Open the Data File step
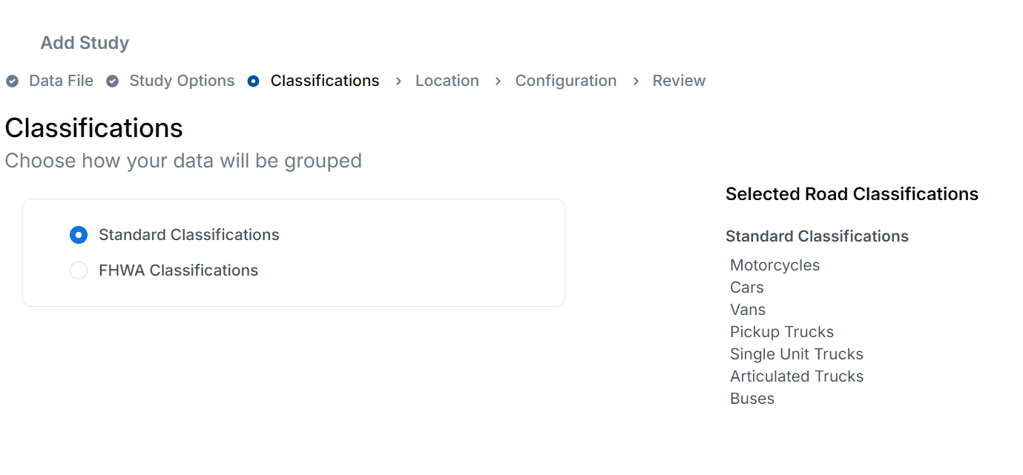Screen dimensions: 1023x475 (x=61, y=81)
